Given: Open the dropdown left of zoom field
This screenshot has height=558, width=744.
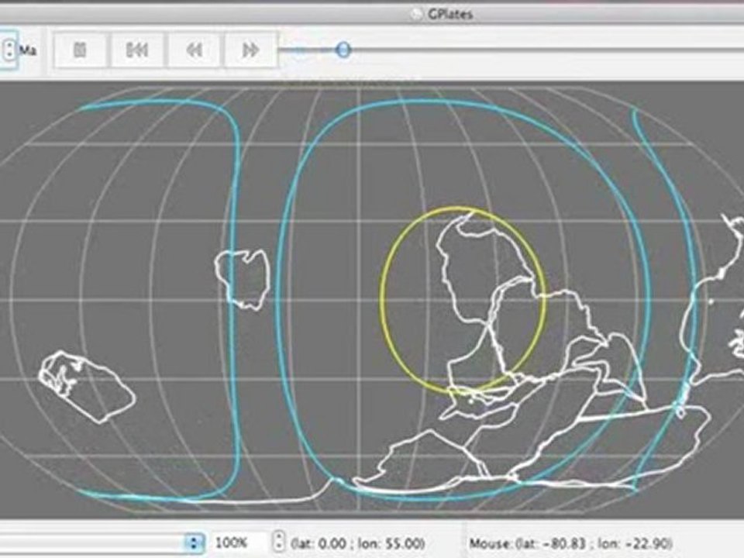Looking at the screenshot, I should click(x=194, y=542).
